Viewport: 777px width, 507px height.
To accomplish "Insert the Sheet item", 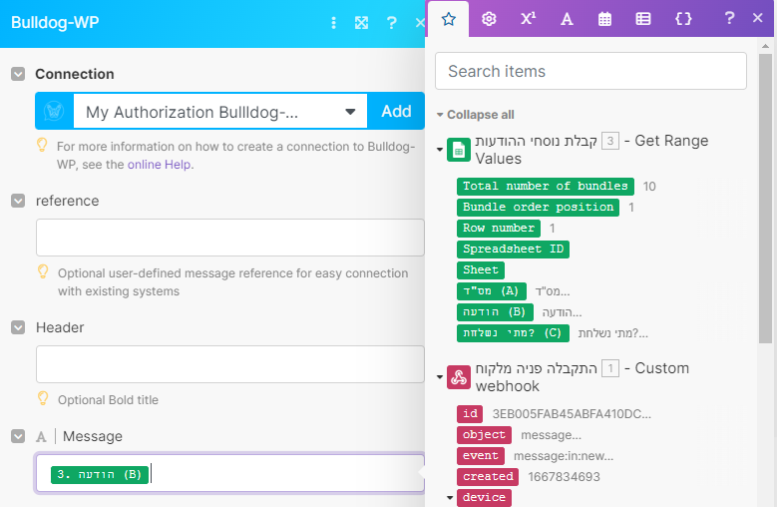I will tap(481, 270).
